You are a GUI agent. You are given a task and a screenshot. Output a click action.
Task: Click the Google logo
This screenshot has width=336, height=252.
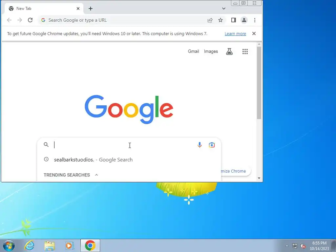click(129, 109)
